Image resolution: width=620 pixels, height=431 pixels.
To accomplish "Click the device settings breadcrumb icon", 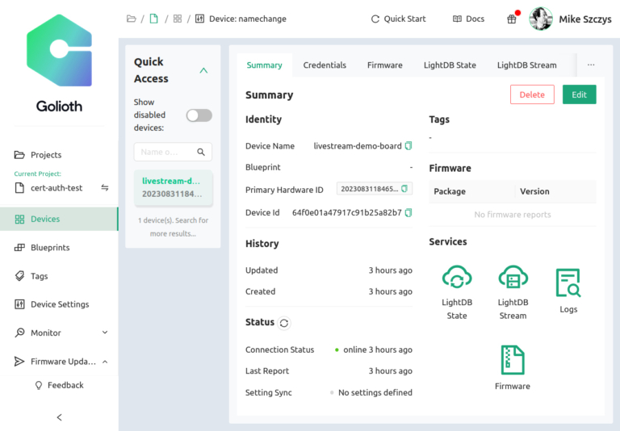I will coord(200,19).
